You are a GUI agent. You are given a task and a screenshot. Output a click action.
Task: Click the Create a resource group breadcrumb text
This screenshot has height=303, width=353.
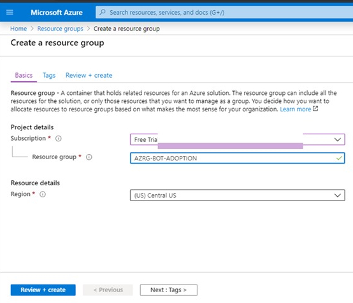127,29
